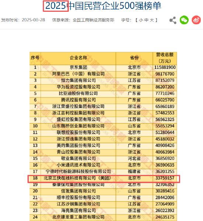
Task: Click the 海亮集团有限公司 cell
Action: 78,210
